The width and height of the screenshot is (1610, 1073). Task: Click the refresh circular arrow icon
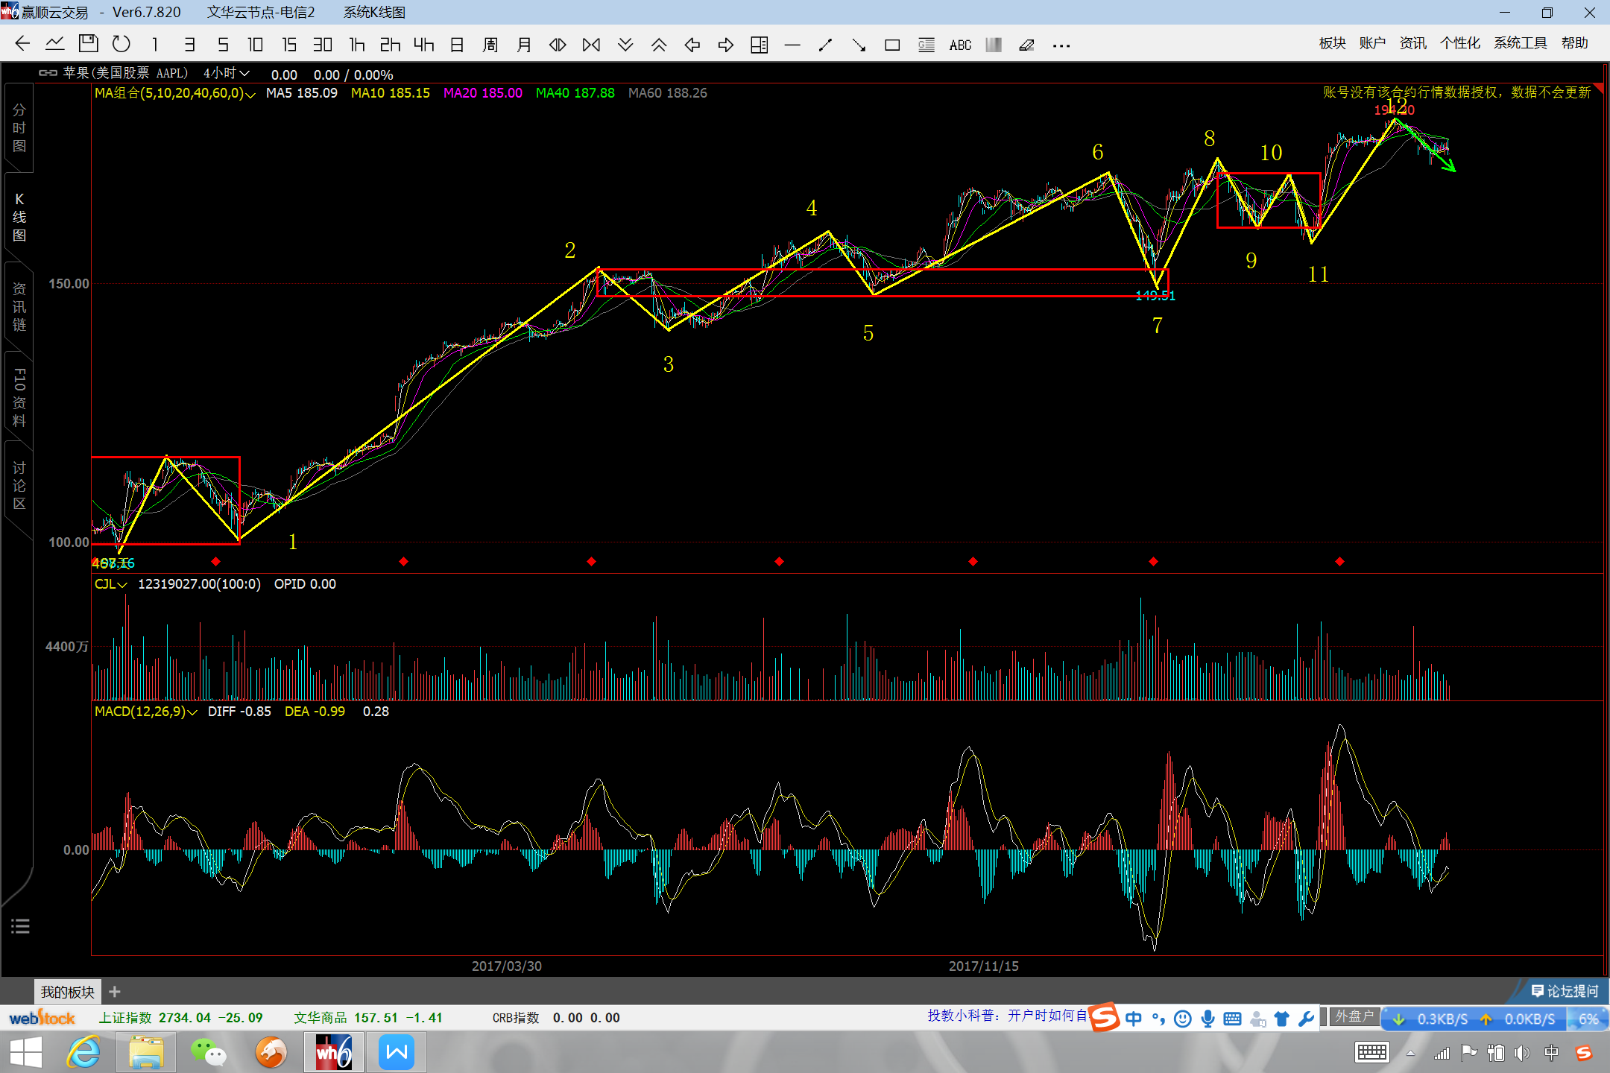click(x=121, y=45)
